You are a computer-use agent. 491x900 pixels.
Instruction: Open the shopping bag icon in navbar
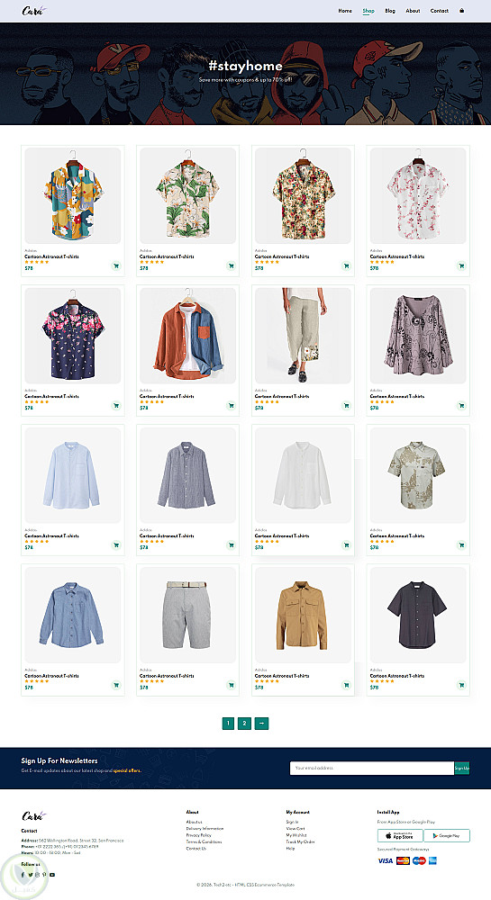point(461,10)
